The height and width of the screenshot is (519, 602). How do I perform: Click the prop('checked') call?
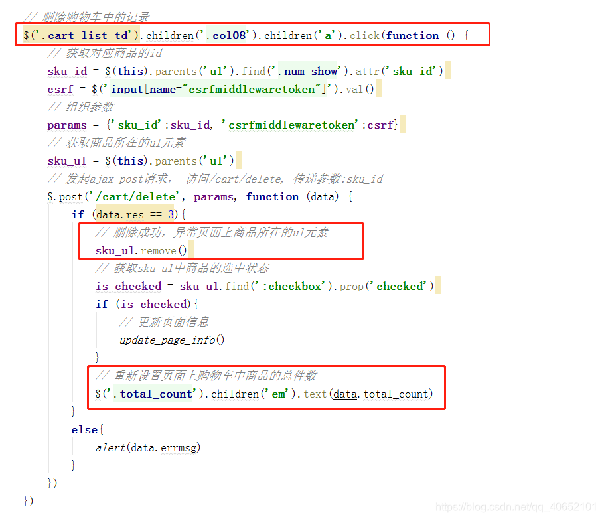pyautogui.click(x=386, y=286)
